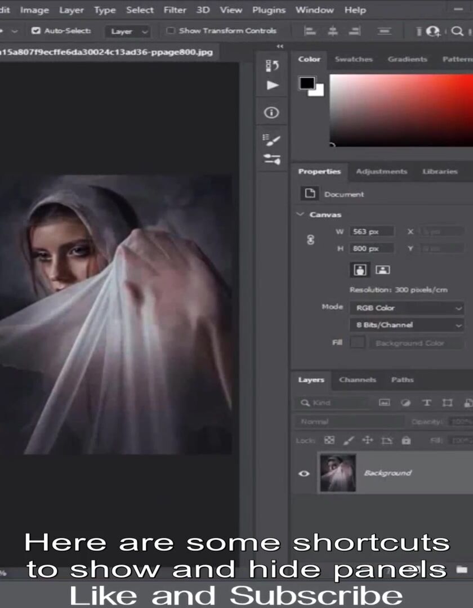Collapse the Canvas section

[x=300, y=214]
